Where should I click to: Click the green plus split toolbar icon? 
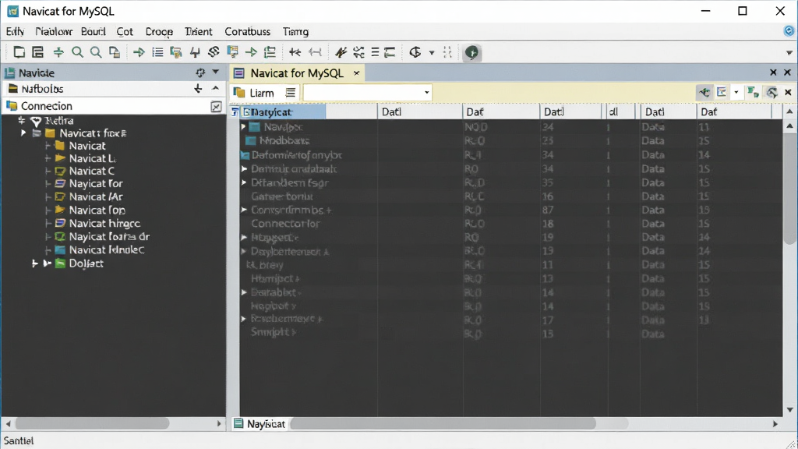(58, 52)
